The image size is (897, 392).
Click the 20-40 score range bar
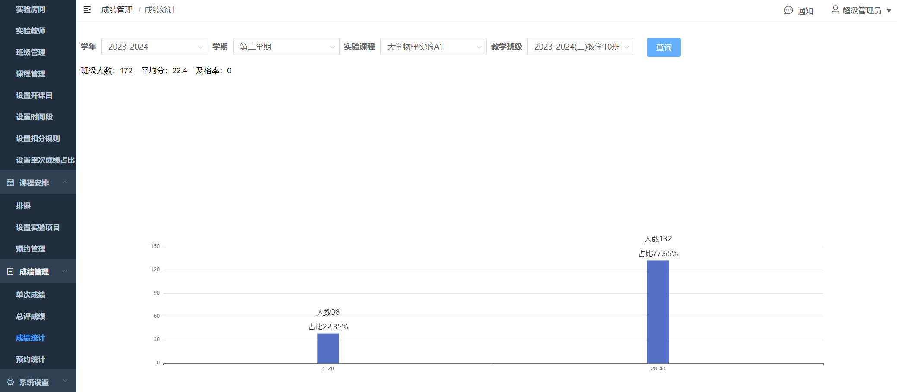(658, 312)
